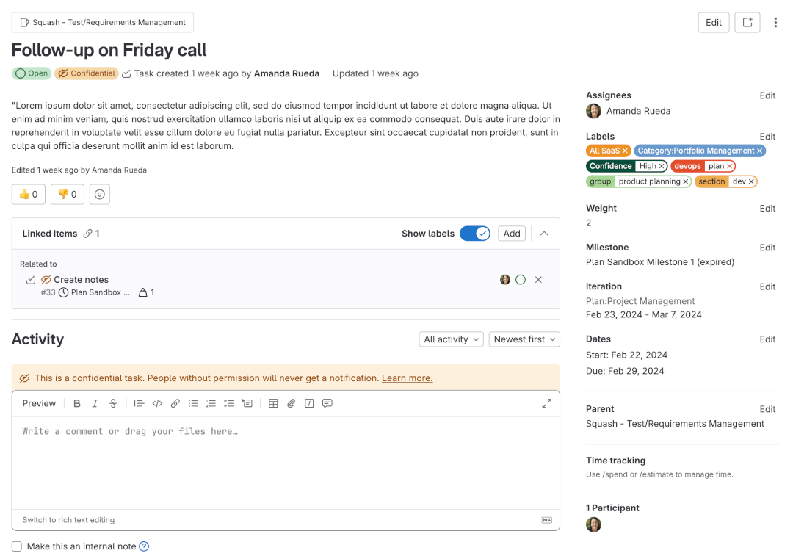Insert a task list from the toolbar

(229, 402)
